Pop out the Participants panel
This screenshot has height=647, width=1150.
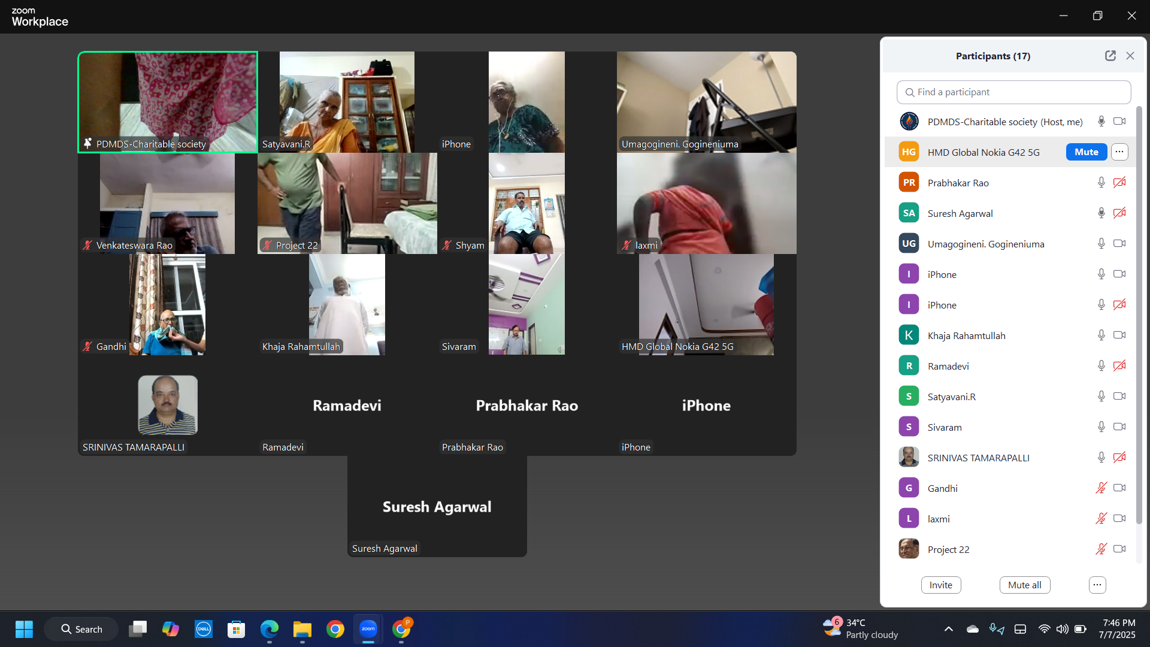click(1110, 56)
